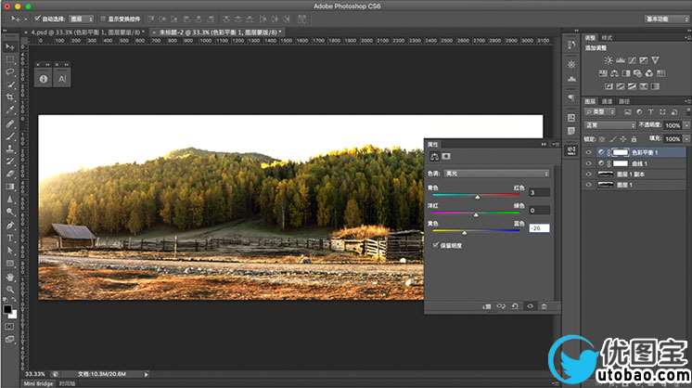Viewport: 692px width, 388px height.
Task: Select the Crop tool
Action: [x=10, y=97]
